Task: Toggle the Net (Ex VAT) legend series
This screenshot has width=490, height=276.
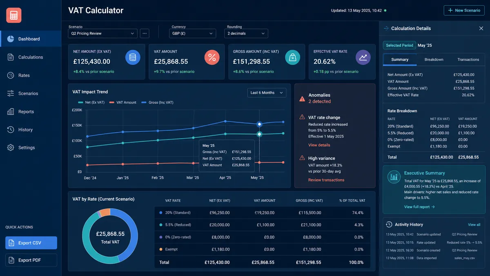Action: pyautogui.click(x=91, y=102)
